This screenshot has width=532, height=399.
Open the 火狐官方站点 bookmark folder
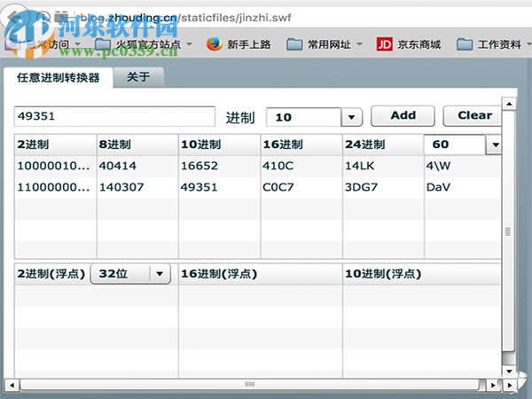point(140,44)
